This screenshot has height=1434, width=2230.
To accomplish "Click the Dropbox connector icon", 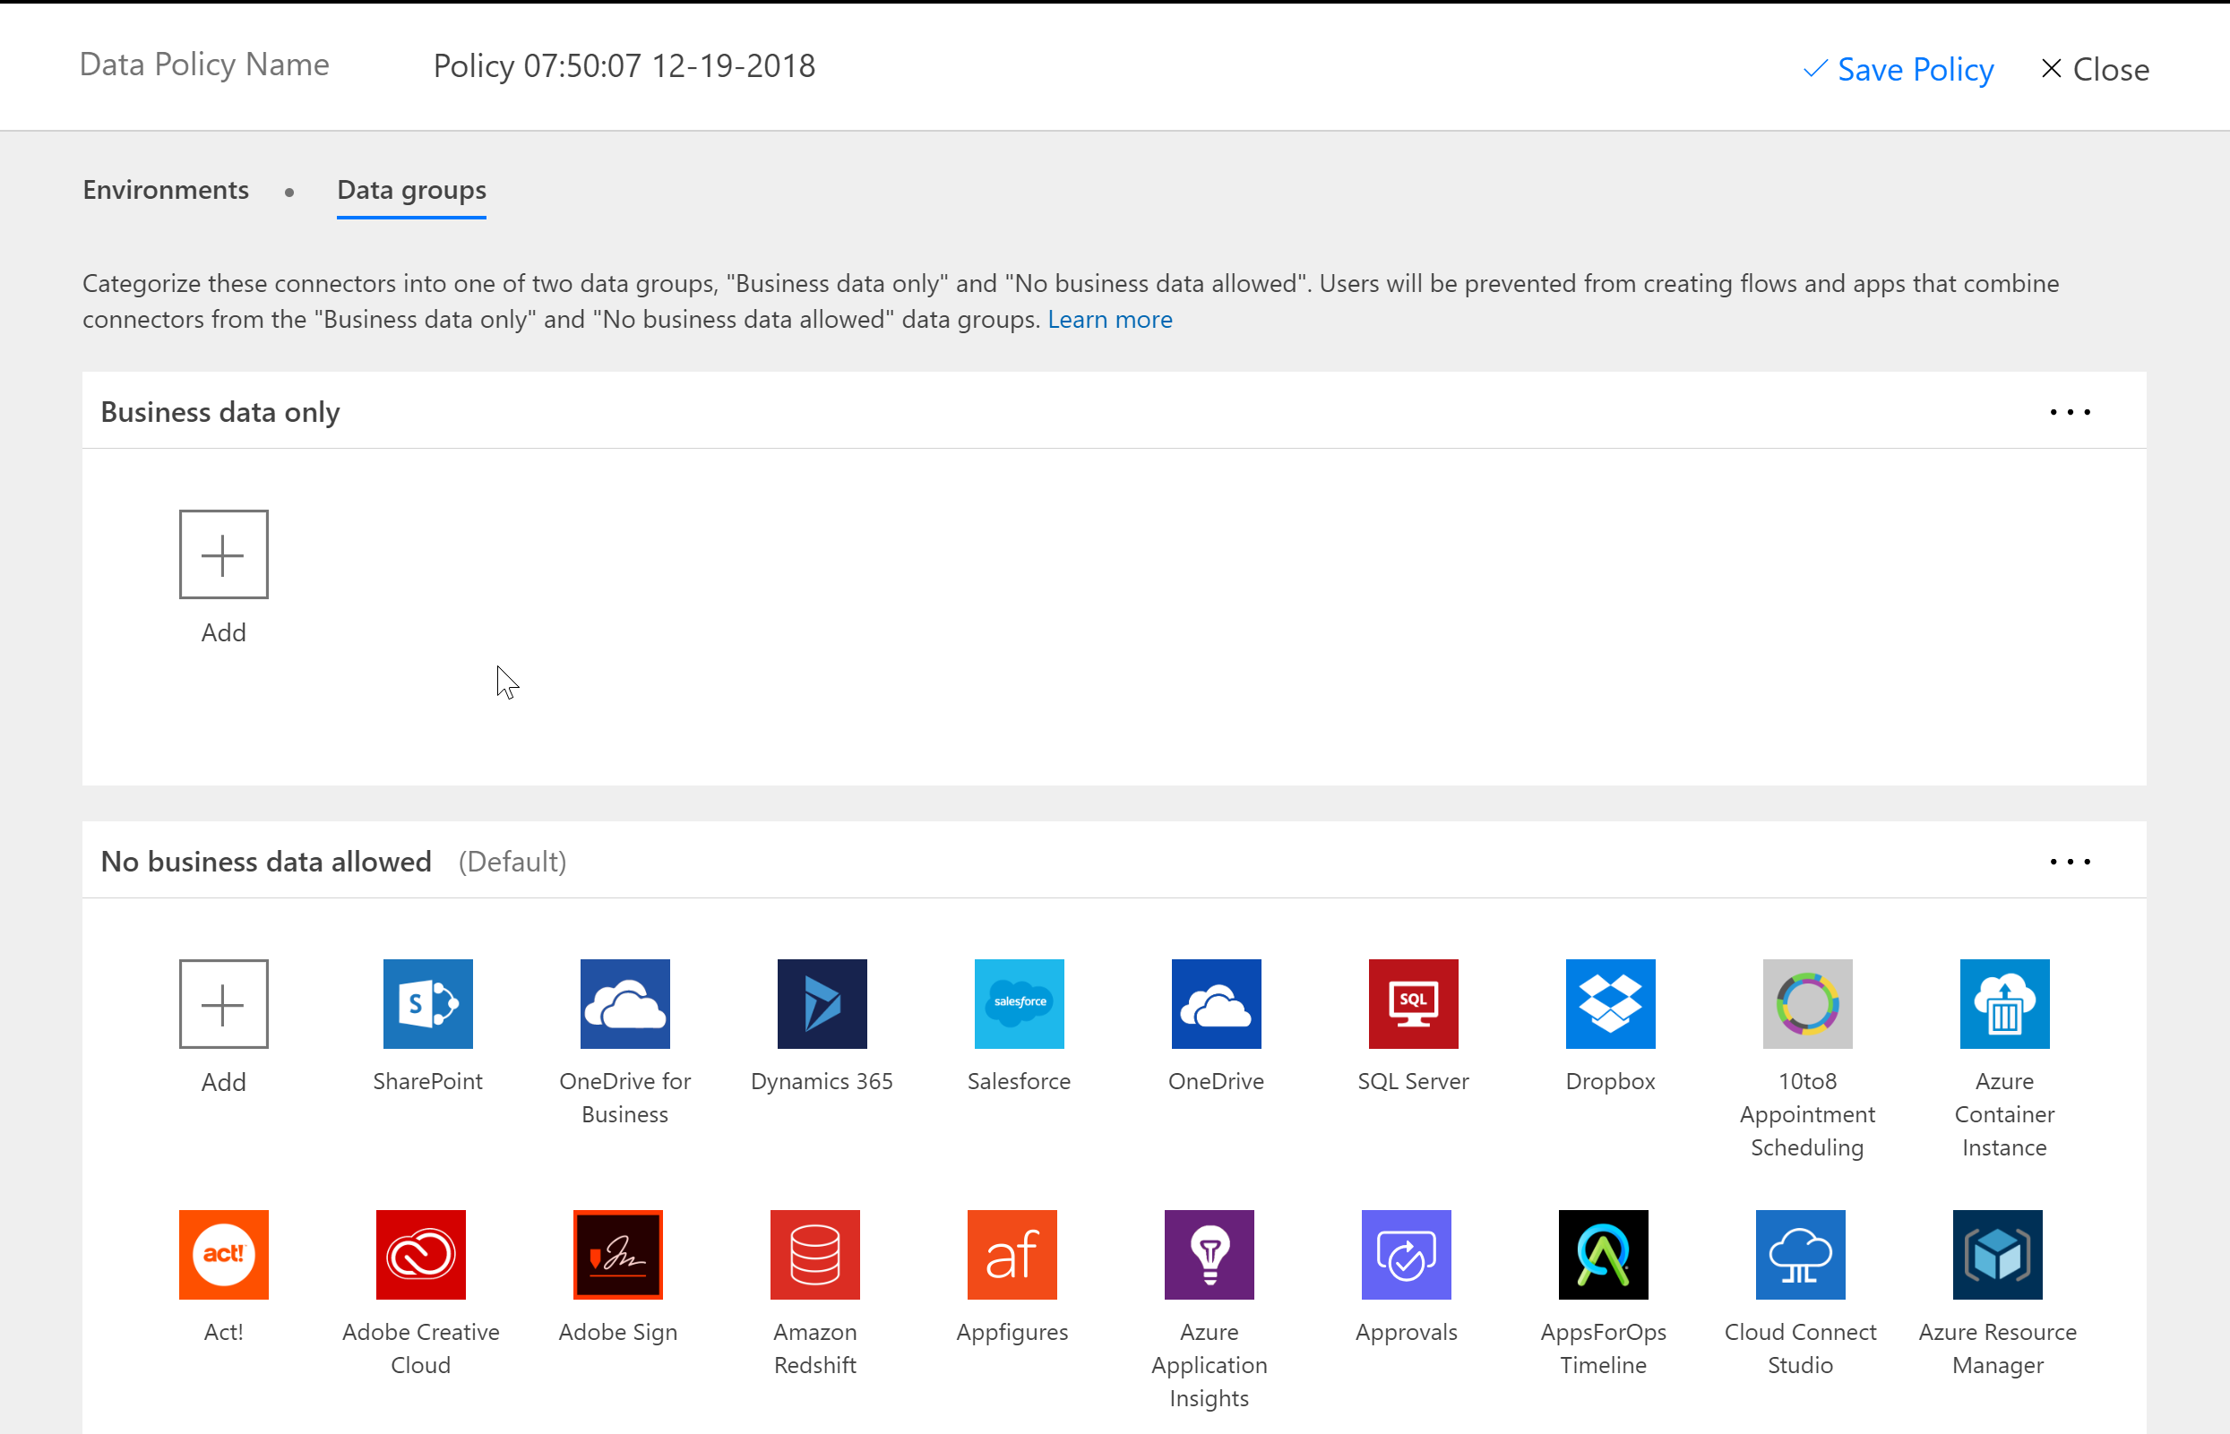I will pos(1610,1003).
